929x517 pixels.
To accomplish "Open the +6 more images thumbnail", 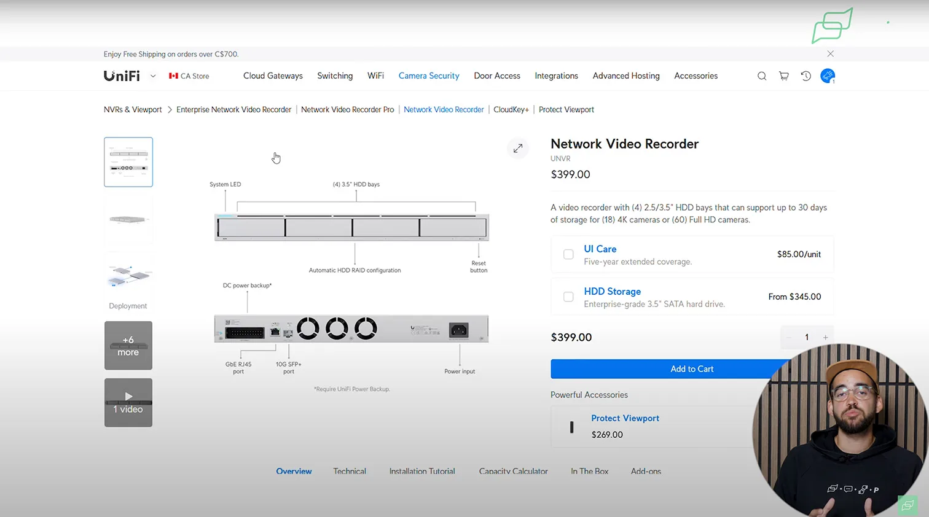I will pos(128,346).
